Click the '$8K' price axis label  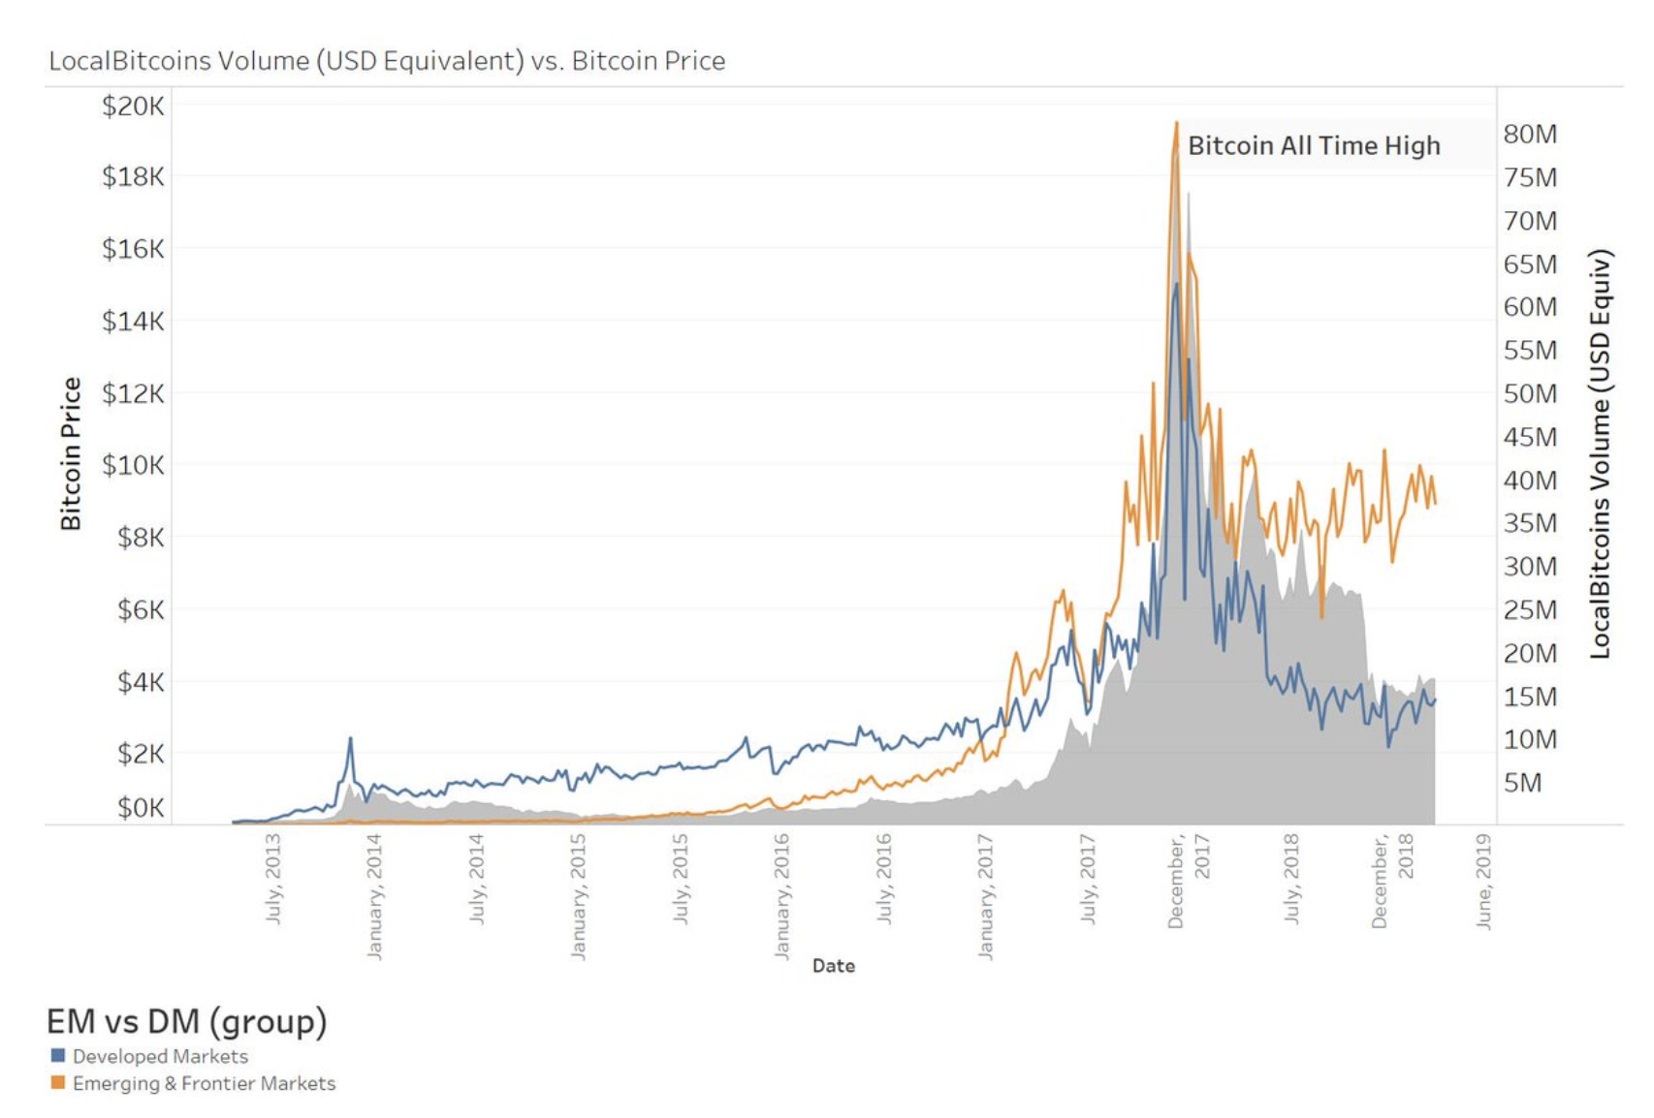click(x=141, y=537)
